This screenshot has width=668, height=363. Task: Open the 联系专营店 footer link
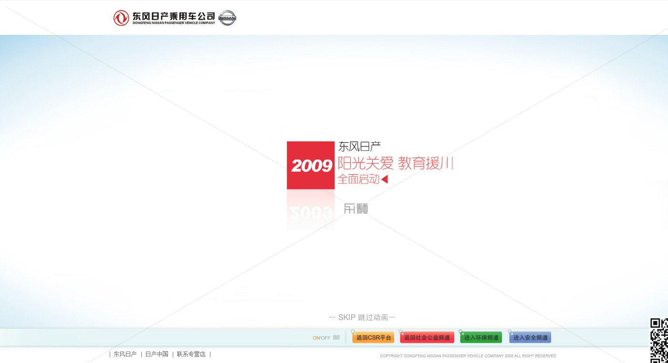[x=191, y=354]
